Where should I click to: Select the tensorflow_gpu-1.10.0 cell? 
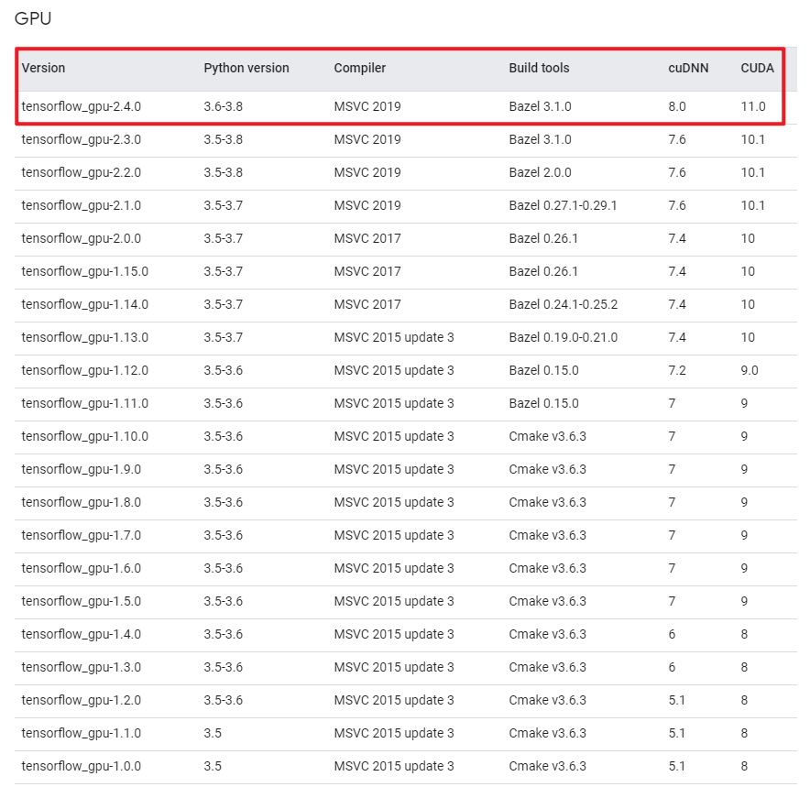(84, 436)
